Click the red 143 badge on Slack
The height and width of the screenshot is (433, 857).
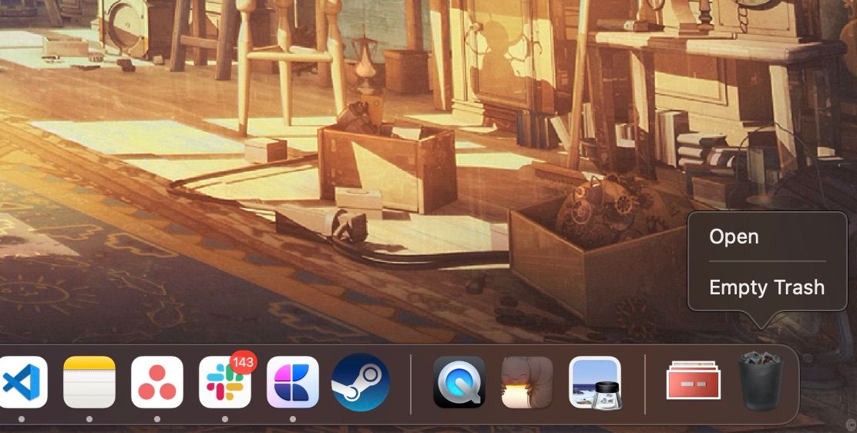click(x=243, y=362)
